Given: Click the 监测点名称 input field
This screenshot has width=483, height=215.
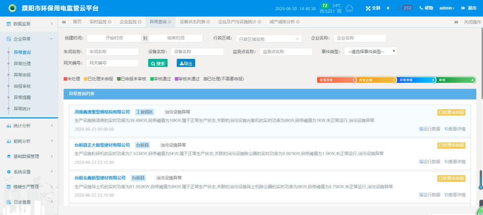Looking at the screenshot, I should click(286, 52).
